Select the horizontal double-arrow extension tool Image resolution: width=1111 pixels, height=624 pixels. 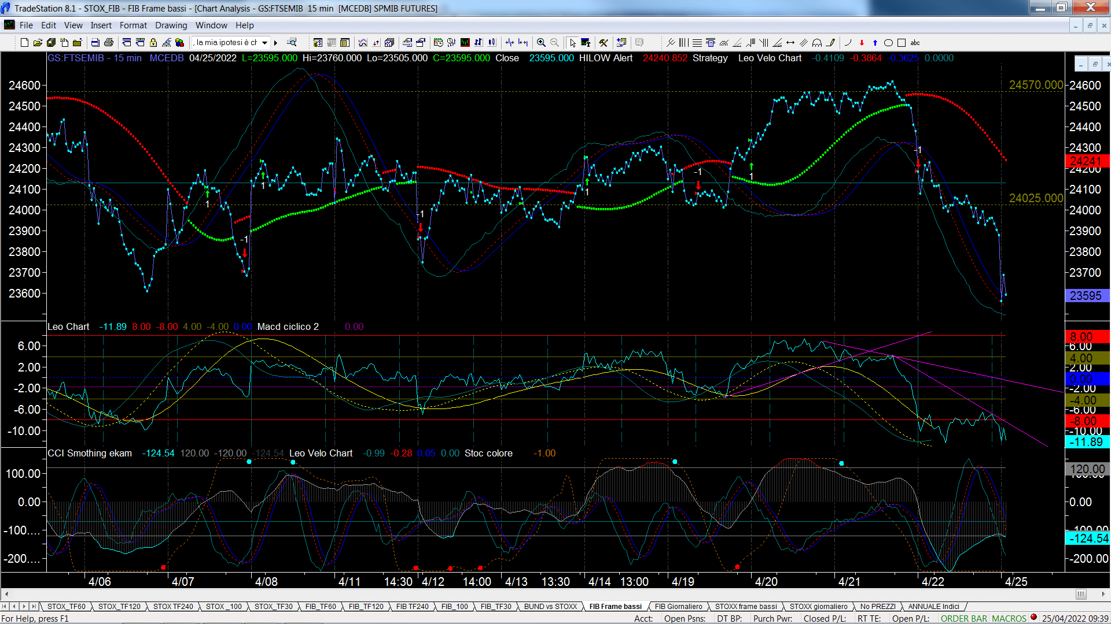coord(790,43)
